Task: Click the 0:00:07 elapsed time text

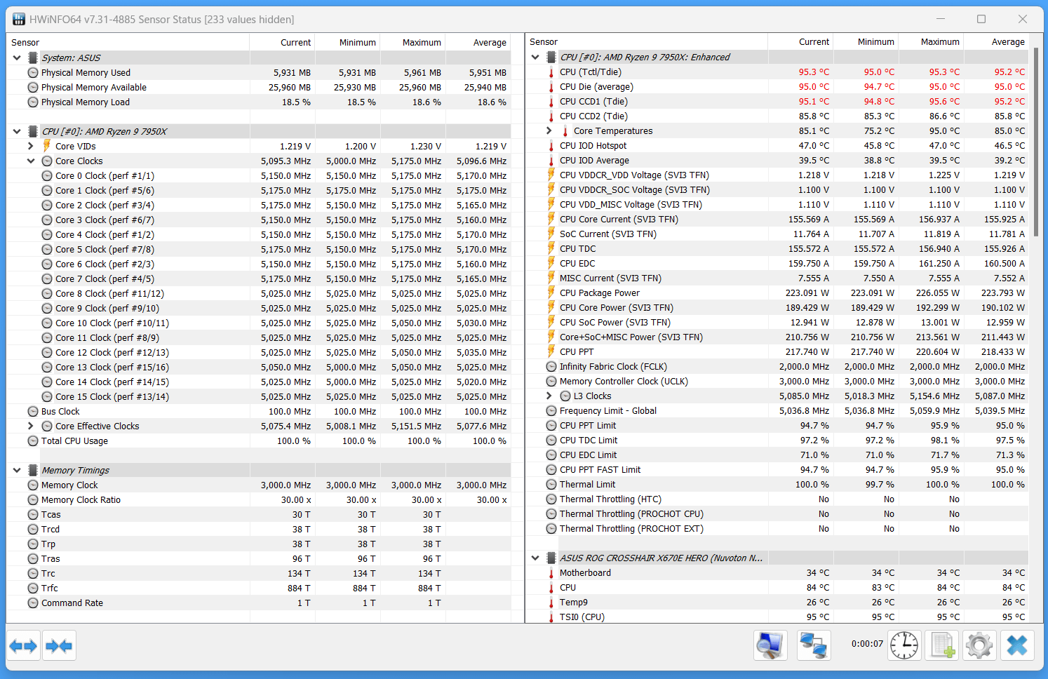Action: (867, 644)
